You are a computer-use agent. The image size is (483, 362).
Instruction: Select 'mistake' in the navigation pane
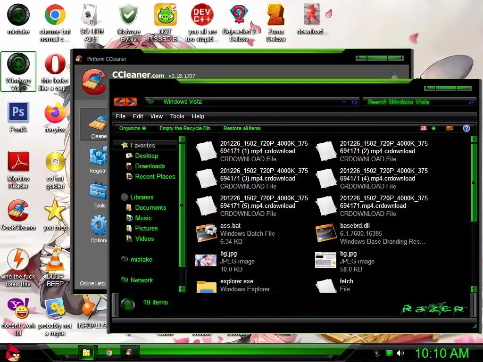(x=137, y=259)
